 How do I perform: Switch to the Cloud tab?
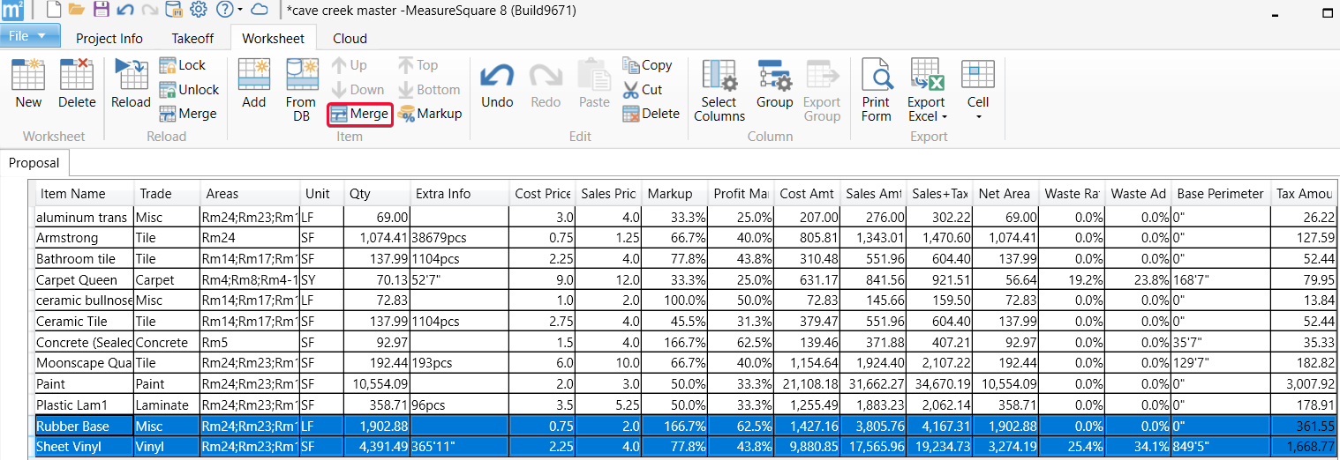click(x=350, y=39)
